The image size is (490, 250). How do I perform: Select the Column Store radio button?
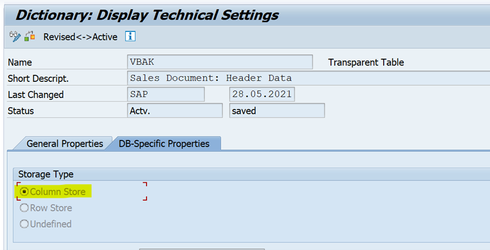point(24,191)
